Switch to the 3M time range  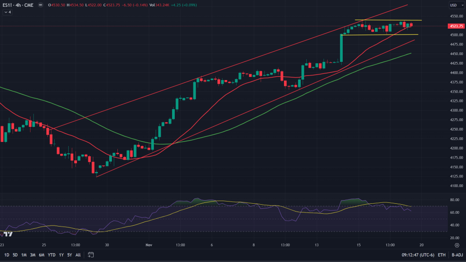(x=33, y=255)
